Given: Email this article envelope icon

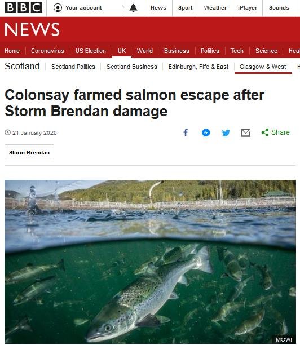Looking at the screenshot, I should coord(246,133).
